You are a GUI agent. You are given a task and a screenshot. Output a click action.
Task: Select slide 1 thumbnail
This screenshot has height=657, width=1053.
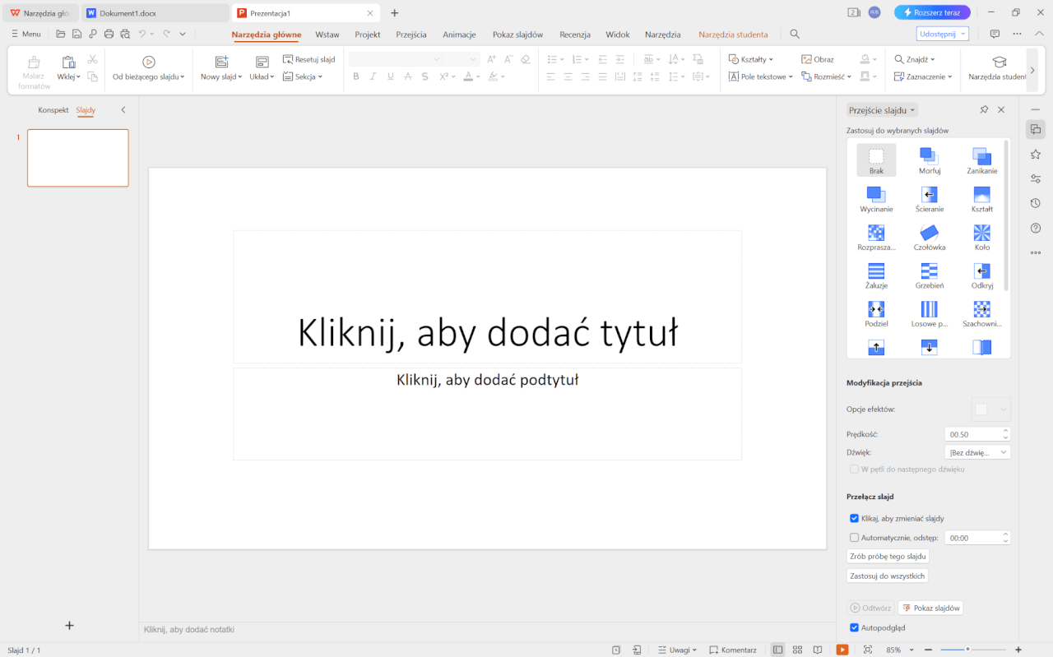[78, 158]
